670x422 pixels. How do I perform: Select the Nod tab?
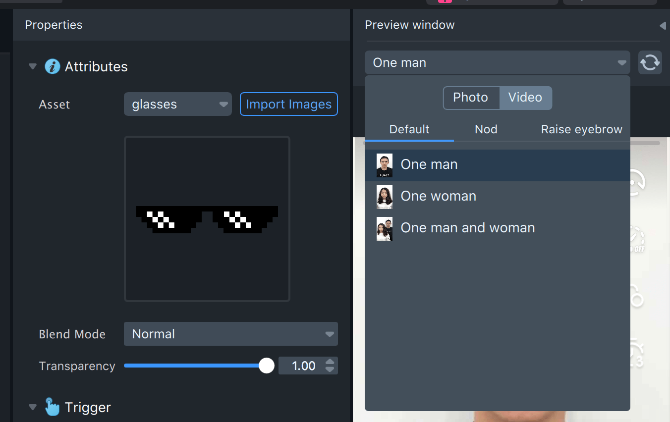coord(486,129)
